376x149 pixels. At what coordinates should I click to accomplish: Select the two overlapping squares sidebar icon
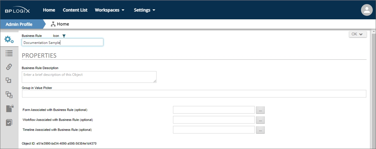click(x=9, y=81)
